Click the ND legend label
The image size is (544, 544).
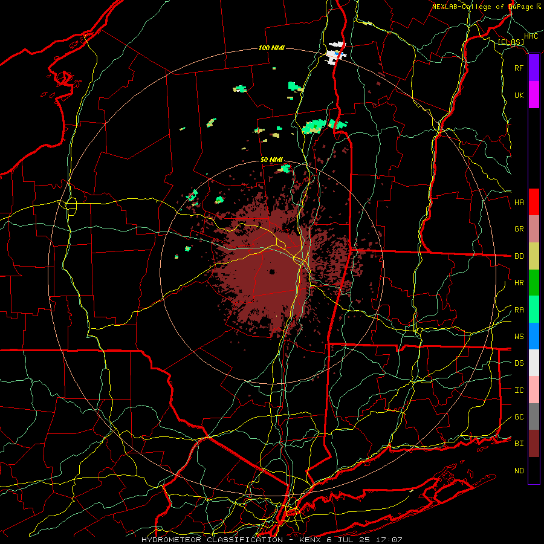point(519,471)
